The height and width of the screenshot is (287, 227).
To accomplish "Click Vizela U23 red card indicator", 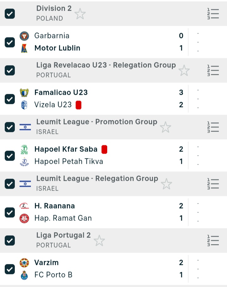I will click(79, 105).
